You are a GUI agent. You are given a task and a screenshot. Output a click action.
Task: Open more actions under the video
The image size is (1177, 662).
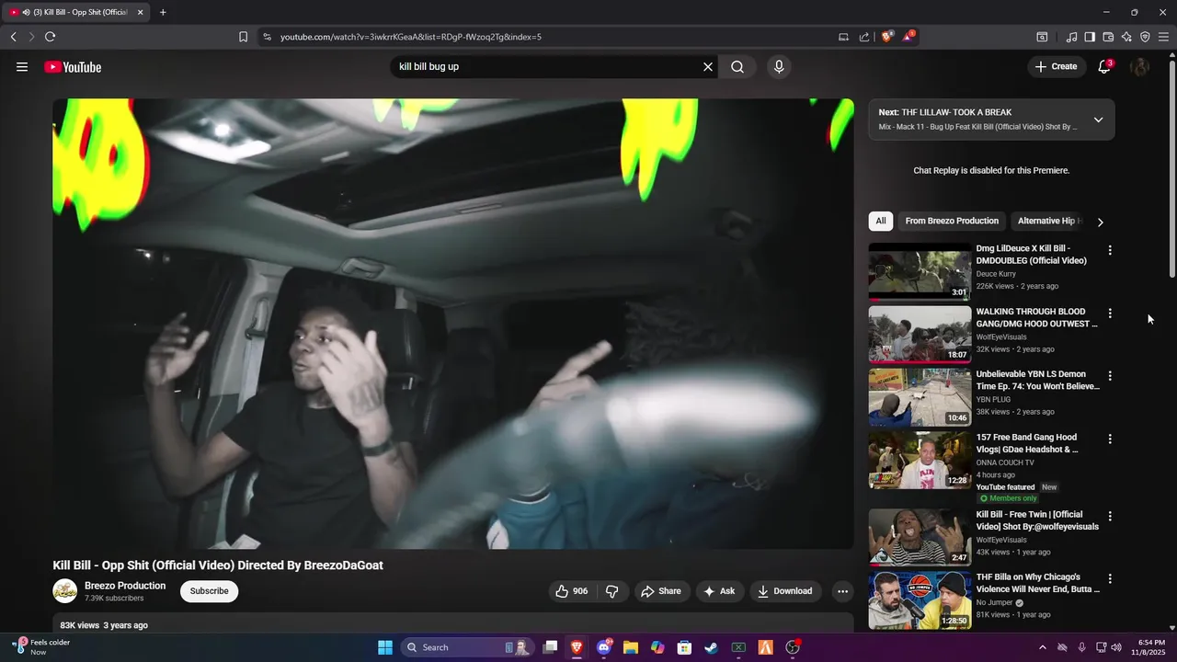pyautogui.click(x=841, y=591)
